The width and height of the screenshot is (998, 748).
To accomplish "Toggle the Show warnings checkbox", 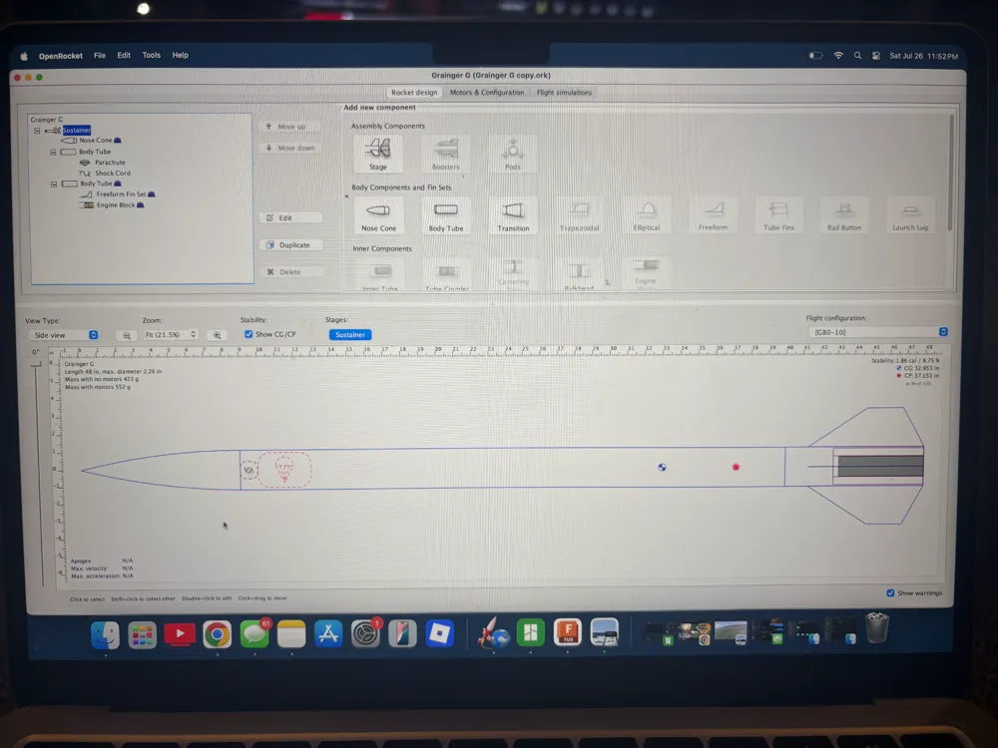I will click(890, 592).
